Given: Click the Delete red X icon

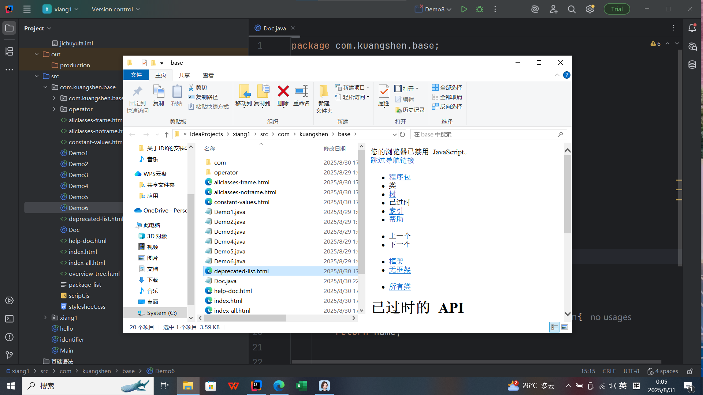Looking at the screenshot, I should pyautogui.click(x=283, y=91).
